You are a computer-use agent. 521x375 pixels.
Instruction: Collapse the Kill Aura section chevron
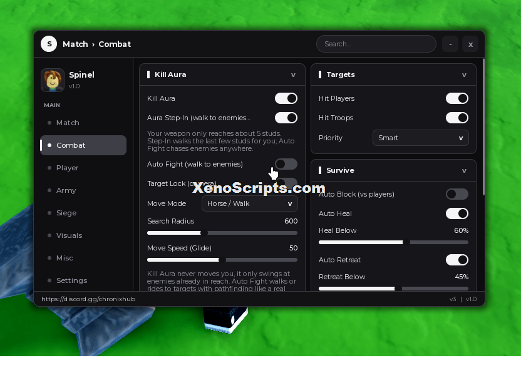[293, 74]
